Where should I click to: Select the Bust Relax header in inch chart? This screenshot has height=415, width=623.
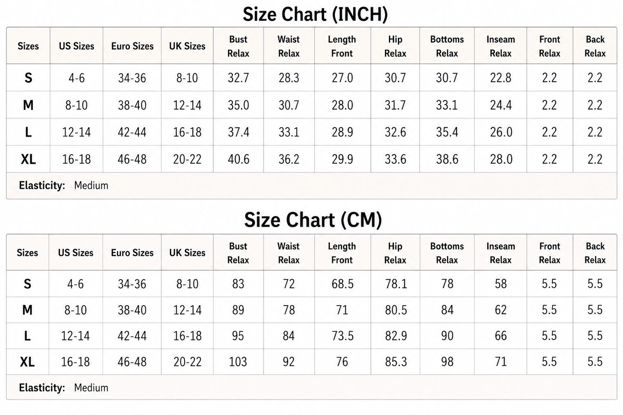tap(238, 46)
